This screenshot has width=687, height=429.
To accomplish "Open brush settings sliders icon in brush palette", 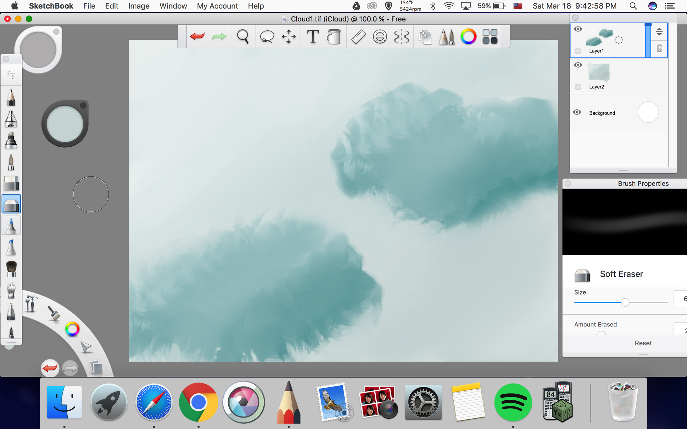I will [x=11, y=75].
